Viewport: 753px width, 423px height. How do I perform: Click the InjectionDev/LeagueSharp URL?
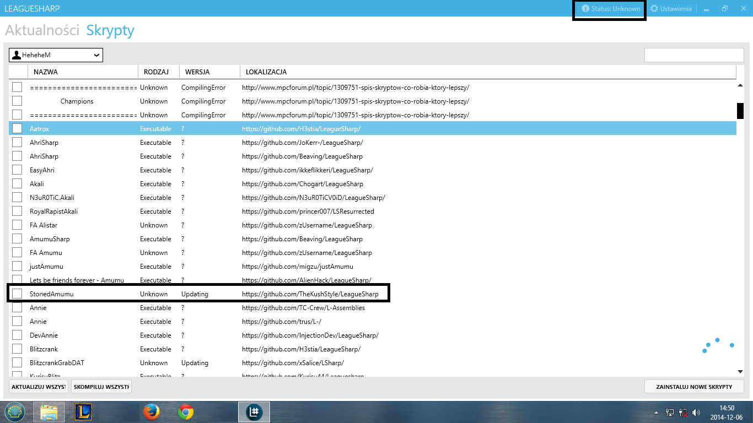[x=310, y=335]
